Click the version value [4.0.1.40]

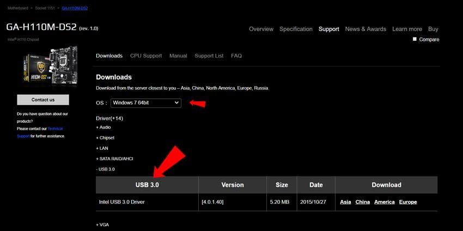pyautogui.click(x=212, y=202)
